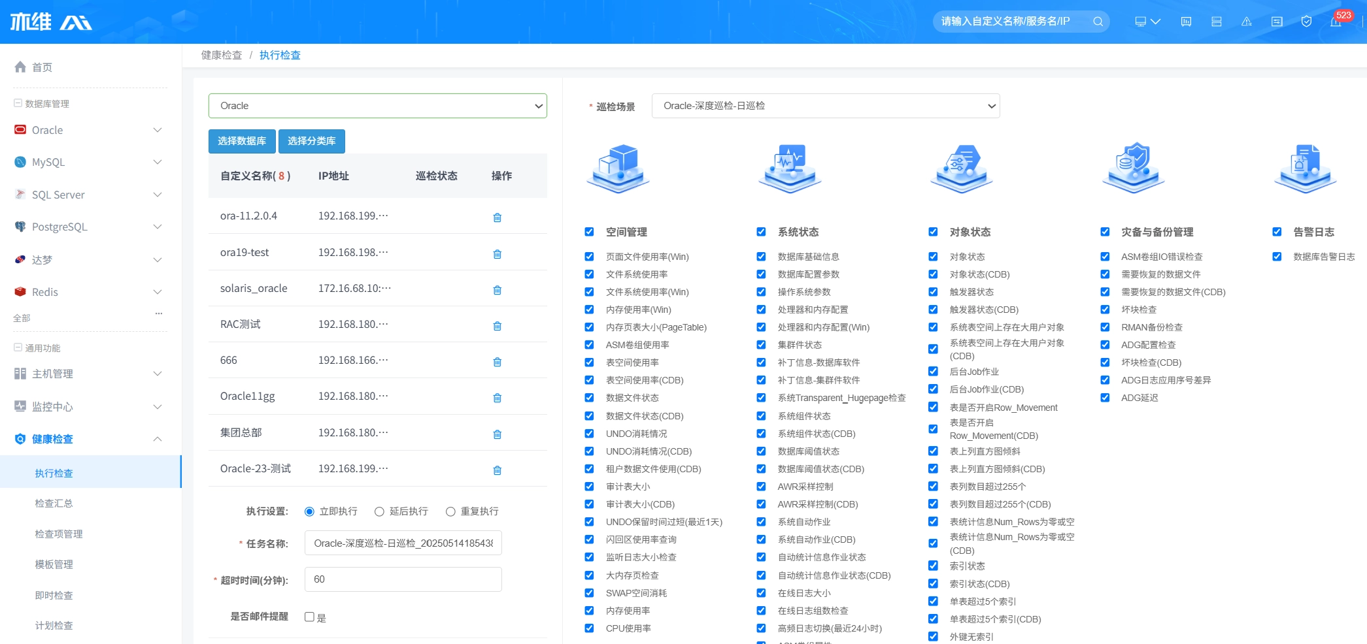
Task: Delete the ora-11.2.0.4 database row
Action: pyautogui.click(x=498, y=217)
